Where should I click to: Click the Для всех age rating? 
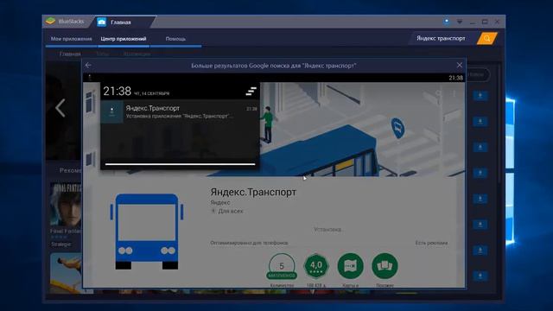point(231,211)
